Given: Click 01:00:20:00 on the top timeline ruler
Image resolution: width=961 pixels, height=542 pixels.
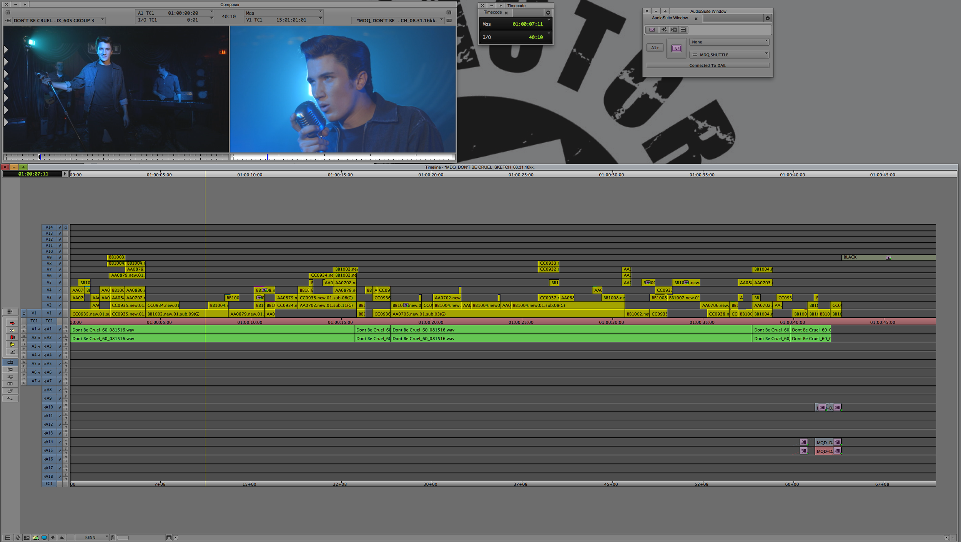Looking at the screenshot, I should (x=431, y=175).
